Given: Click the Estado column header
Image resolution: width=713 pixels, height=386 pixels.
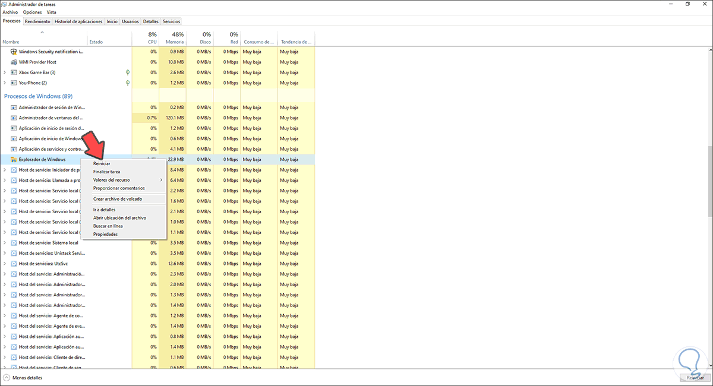Looking at the screenshot, I should [109, 38].
